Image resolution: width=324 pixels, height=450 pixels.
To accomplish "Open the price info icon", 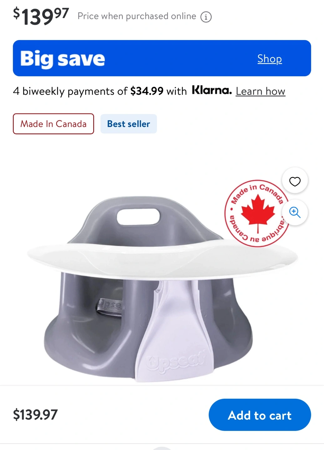I will click(206, 17).
